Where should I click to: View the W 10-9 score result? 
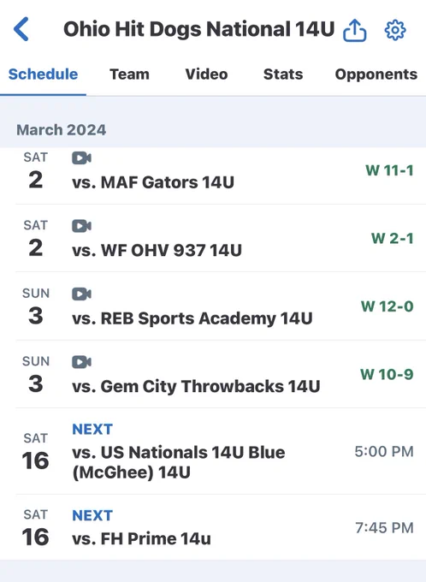387,374
